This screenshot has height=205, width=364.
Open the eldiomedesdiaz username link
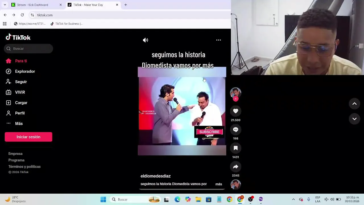[x=156, y=176]
